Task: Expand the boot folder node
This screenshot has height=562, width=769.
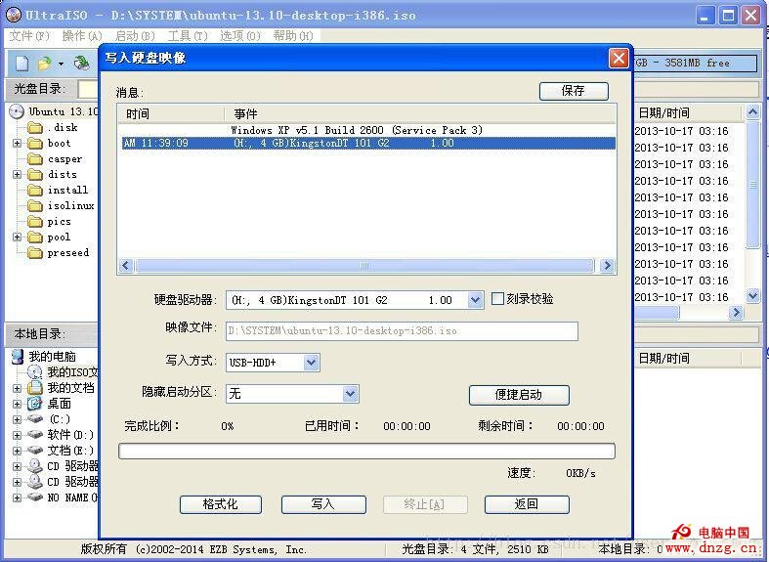Action: click(18, 144)
